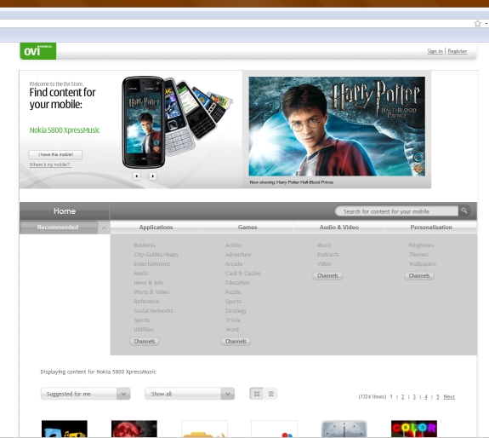Open Social Networks category
Screen dimensions: 489x438
[153, 311]
